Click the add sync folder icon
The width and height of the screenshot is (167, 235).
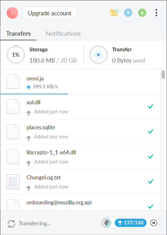click(x=114, y=13)
